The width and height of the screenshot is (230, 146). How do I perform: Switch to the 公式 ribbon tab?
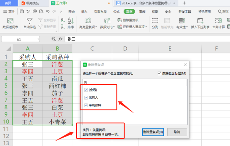[x=116, y=11]
